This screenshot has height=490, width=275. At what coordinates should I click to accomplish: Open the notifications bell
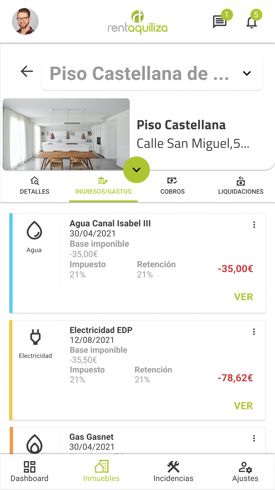[x=252, y=22]
